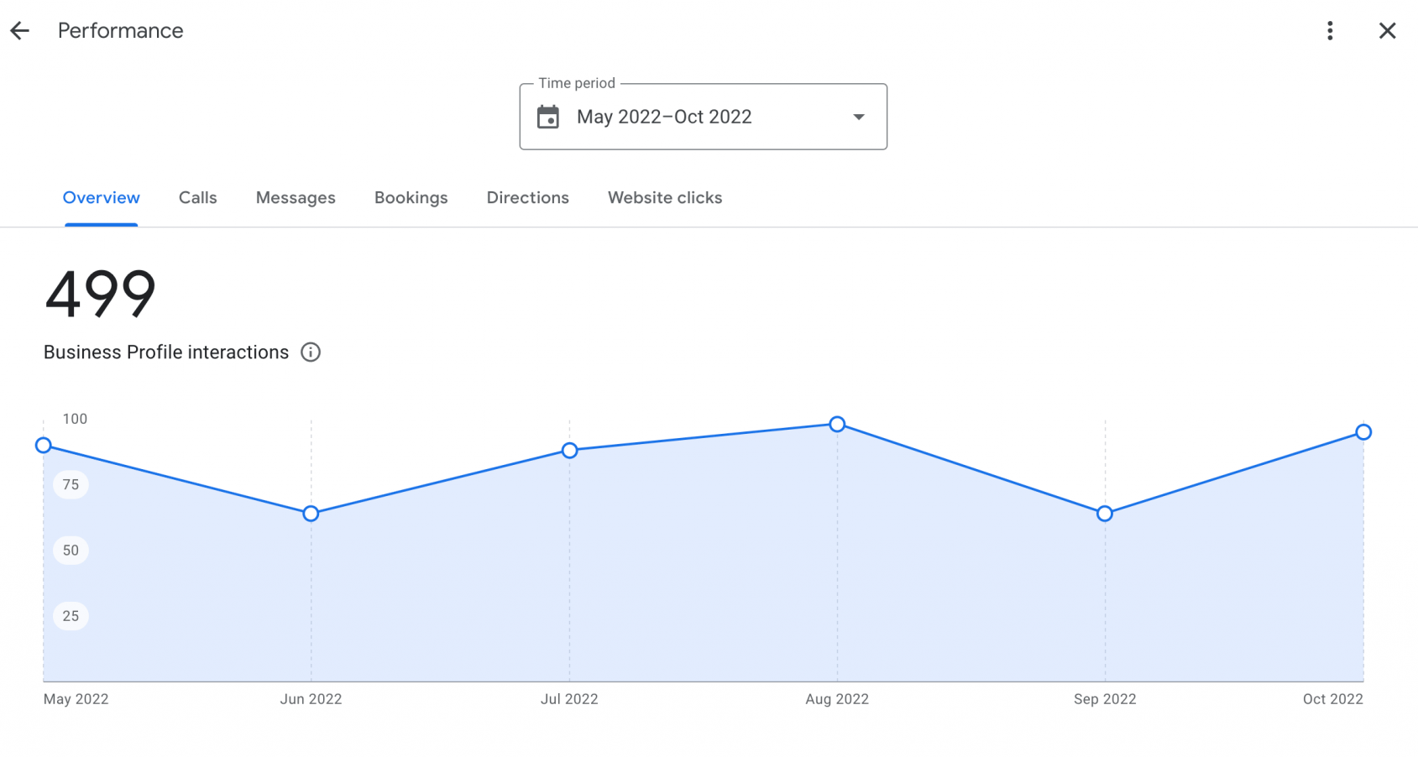The width and height of the screenshot is (1418, 757).
Task: Open the three-dot overflow menu
Action: 1329,30
